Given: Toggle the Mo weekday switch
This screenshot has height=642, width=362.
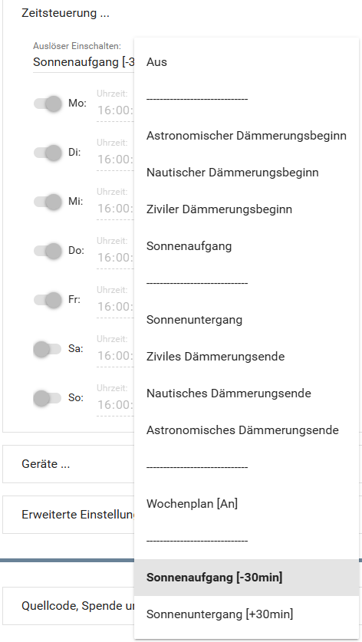Looking at the screenshot, I should click(x=48, y=104).
